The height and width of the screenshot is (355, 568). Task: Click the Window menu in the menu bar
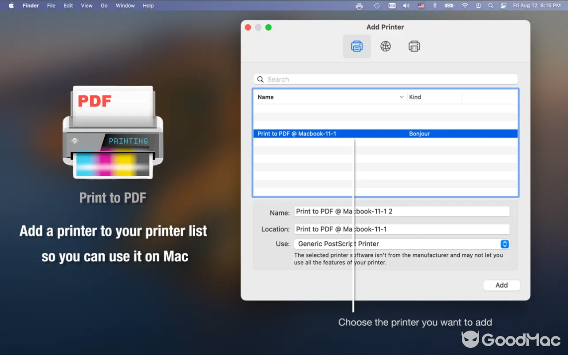pyautogui.click(x=125, y=6)
